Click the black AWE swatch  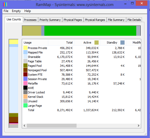pyautogui.click(x=25, y=88)
